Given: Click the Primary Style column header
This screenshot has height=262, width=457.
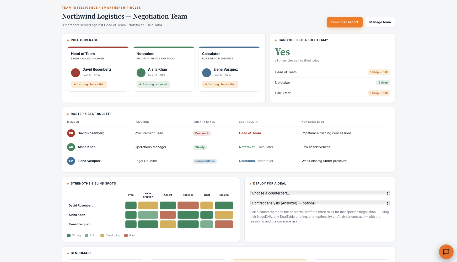Looking at the screenshot, I should point(204,122).
